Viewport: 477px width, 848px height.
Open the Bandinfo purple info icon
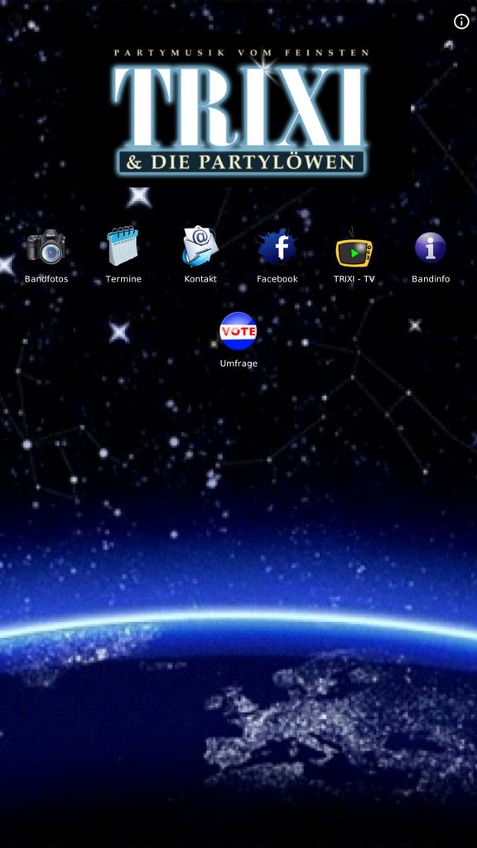click(x=431, y=247)
